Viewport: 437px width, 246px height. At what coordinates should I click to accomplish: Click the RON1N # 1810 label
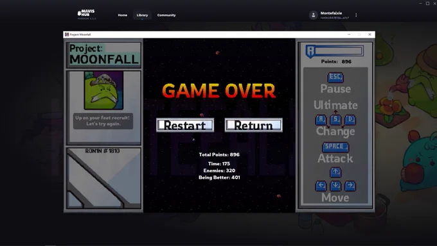(x=102, y=151)
